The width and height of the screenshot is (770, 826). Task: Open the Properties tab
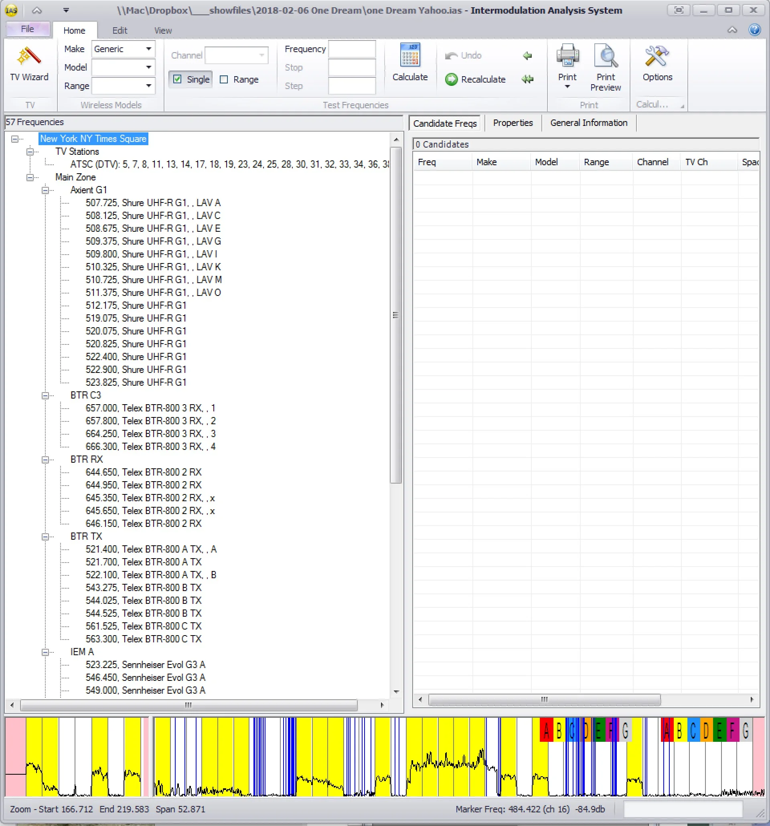pyautogui.click(x=513, y=123)
